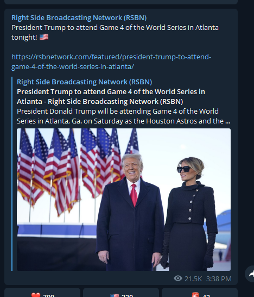This screenshot has height=297, width=254.
Task: Click the heart reaction count 700
Action: [x=48, y=295]
